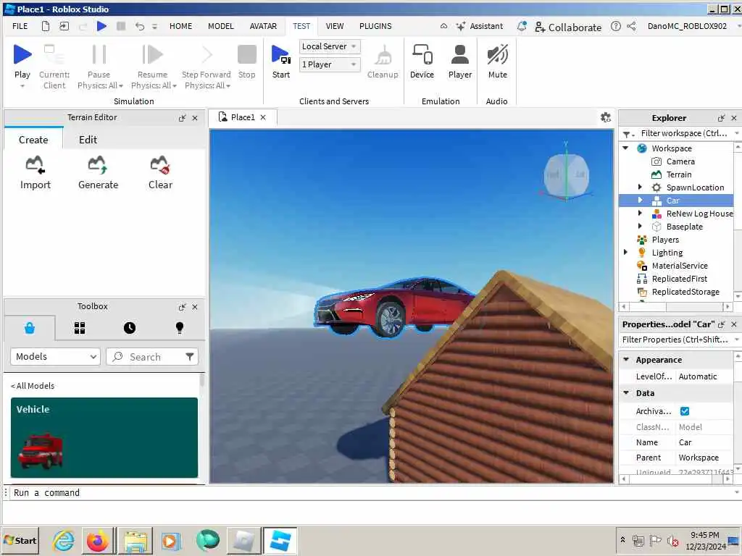The width and height of the screenshot is (742, 556).
Task: Click the Cleanup broom icon
Action: pos(383,55)
